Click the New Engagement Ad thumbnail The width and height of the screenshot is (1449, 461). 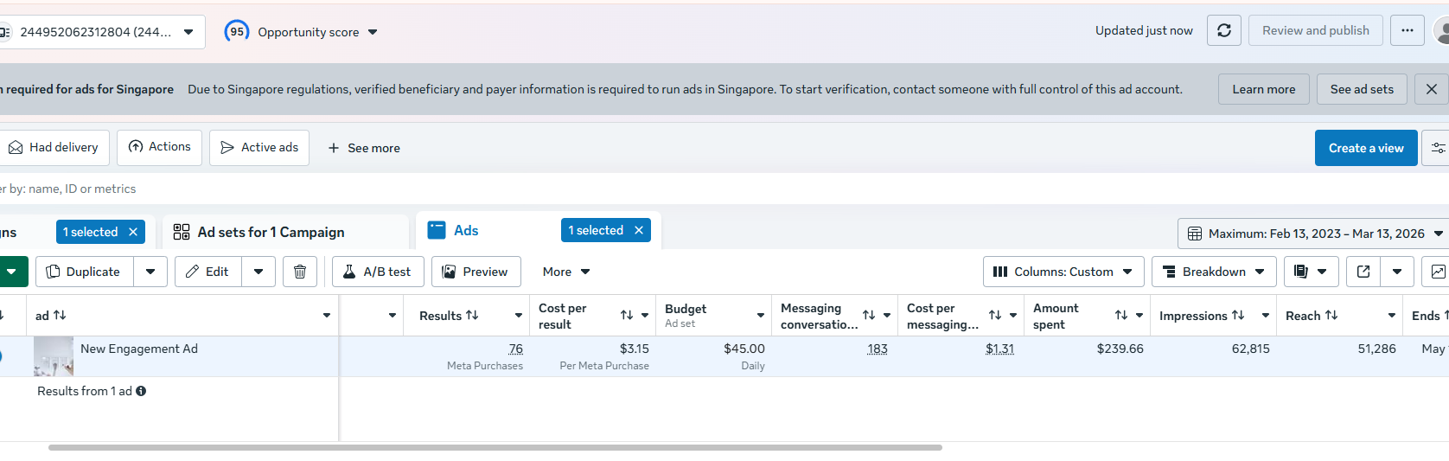(54, 355)
